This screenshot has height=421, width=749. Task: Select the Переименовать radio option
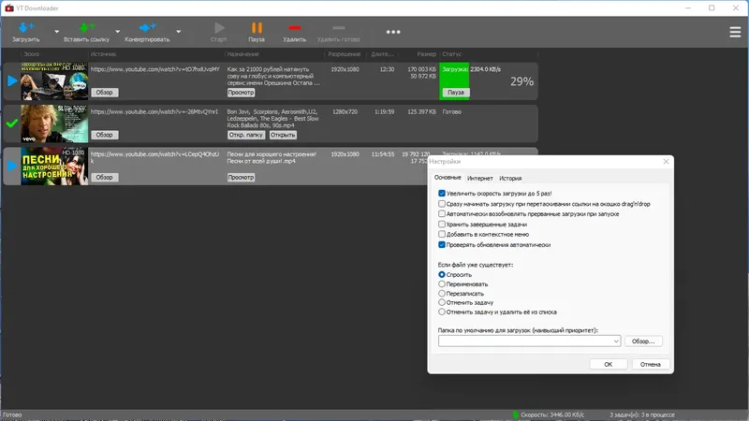[442, 284]
